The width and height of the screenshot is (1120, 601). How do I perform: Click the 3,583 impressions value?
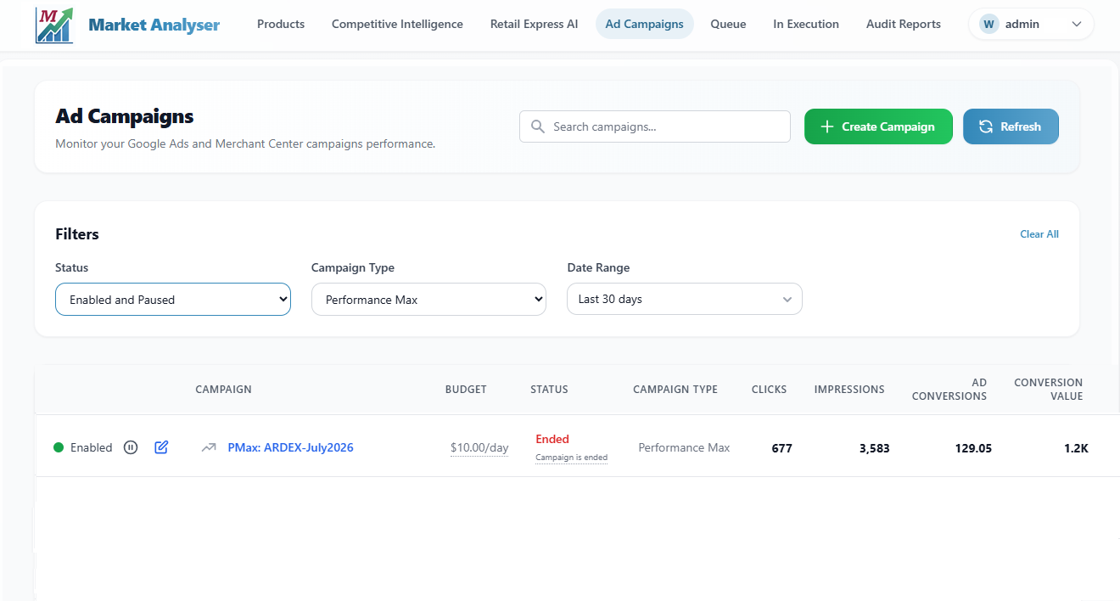point(874,448)
